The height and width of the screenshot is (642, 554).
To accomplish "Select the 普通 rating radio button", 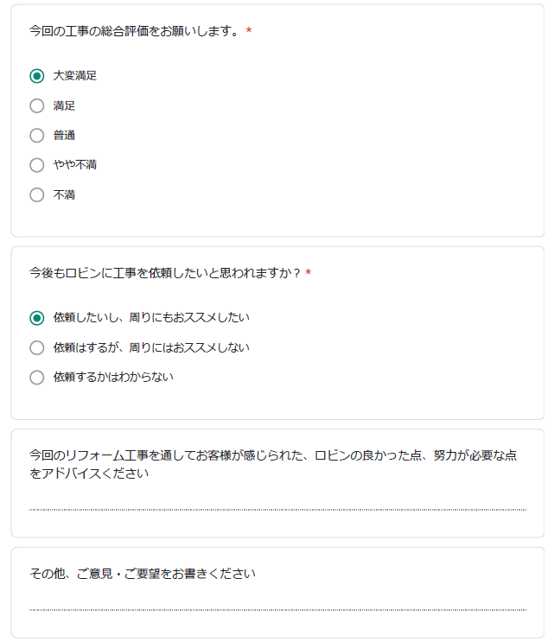I will pos(36,135).
